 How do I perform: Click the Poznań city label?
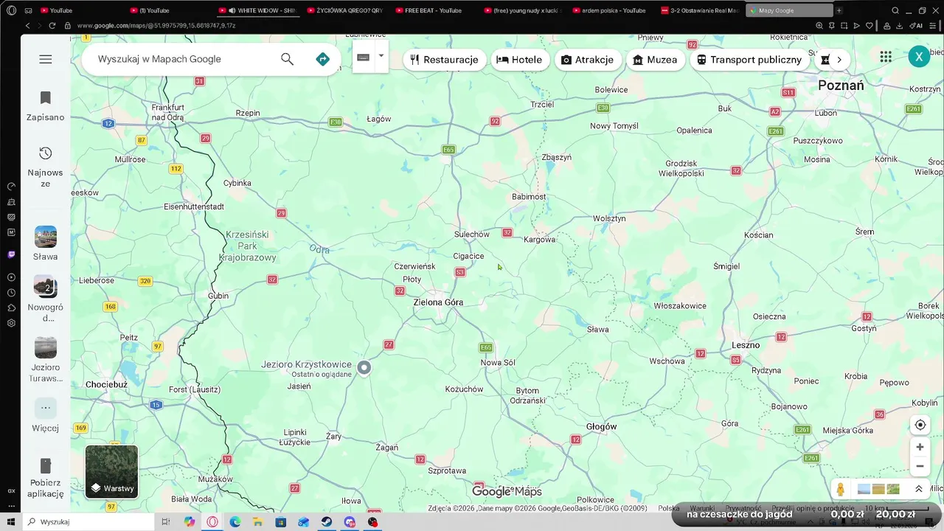point(841,86)
